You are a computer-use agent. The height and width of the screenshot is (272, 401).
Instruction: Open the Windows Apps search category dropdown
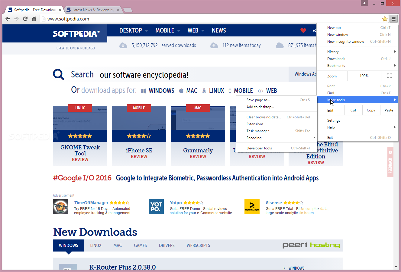point(306,74)
